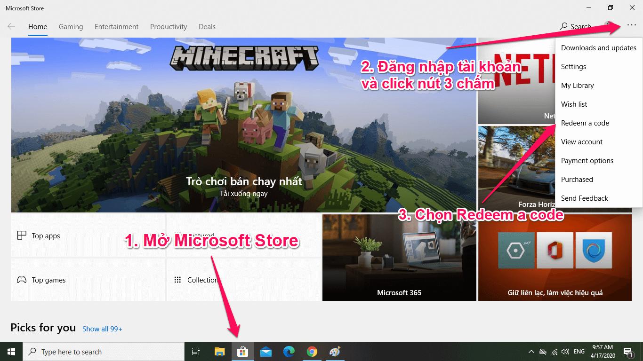Click the Windows Start button
This screenshot has width=643, height=361.
pos(11,352)
